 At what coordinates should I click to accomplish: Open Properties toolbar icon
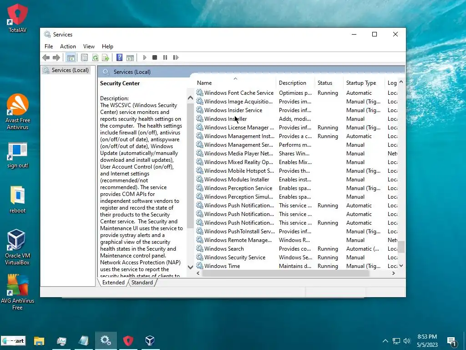coord(84,57)
